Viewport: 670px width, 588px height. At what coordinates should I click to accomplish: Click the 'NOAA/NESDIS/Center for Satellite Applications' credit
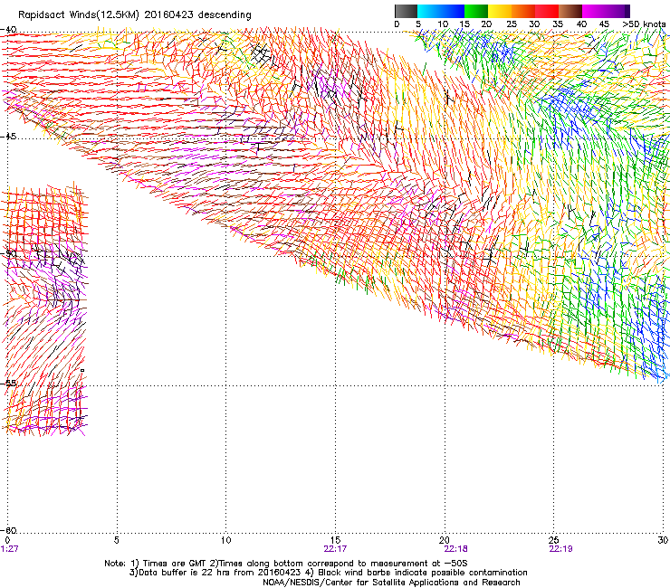391,583
